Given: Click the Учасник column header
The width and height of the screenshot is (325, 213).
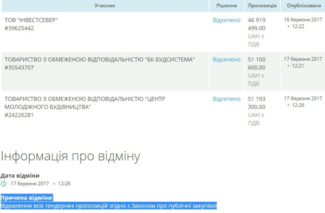Looking at the screenshot, I should tap(105, 5).
